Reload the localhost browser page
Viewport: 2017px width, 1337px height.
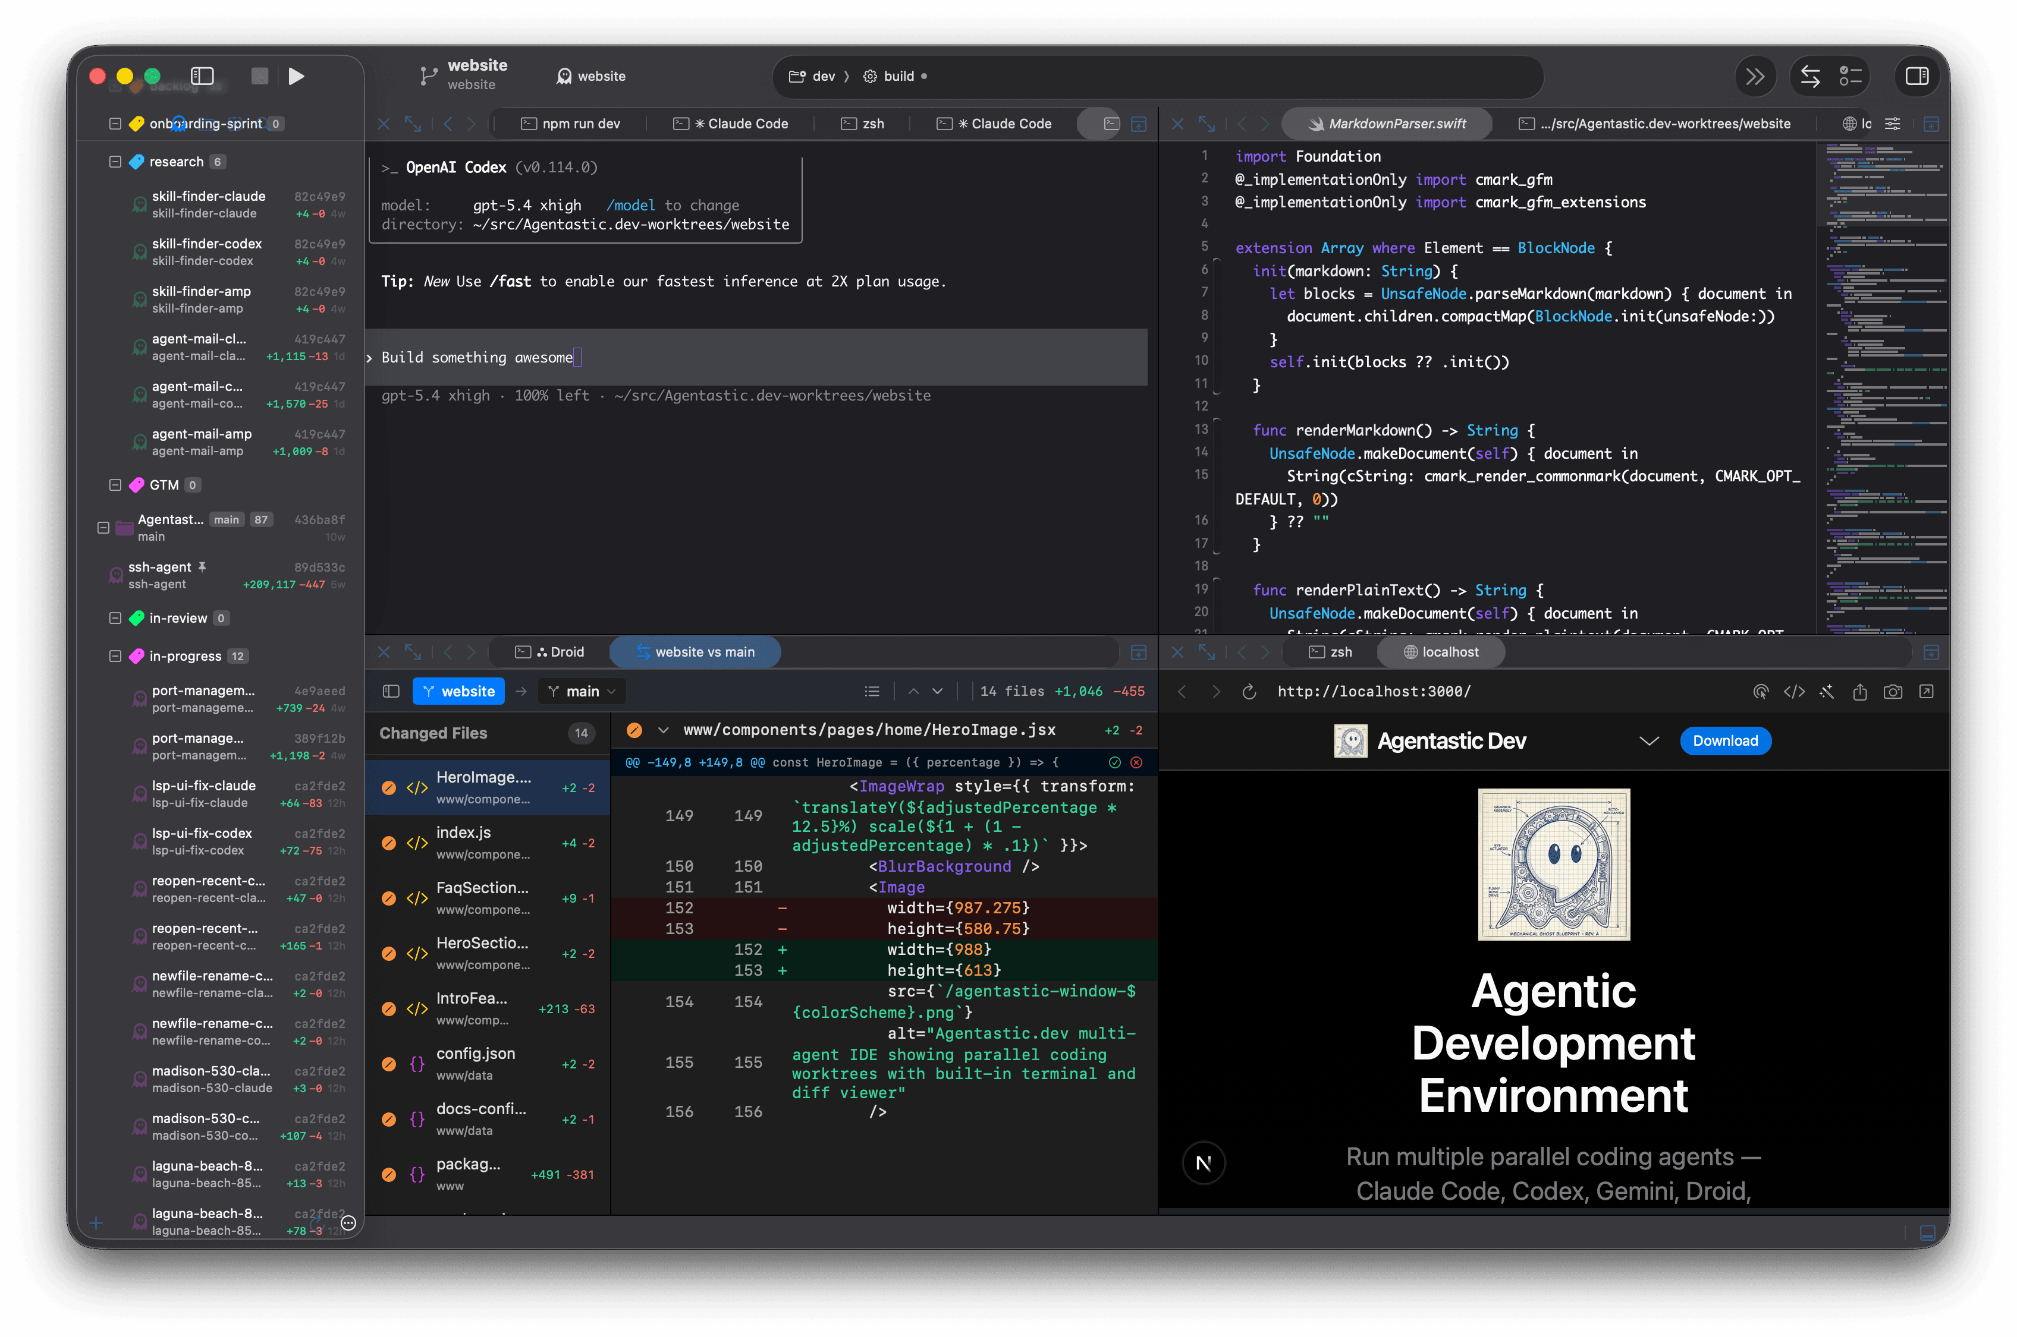pos(1249,692)
